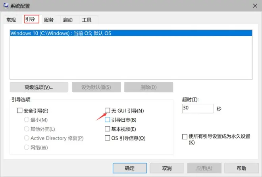
Task: Select the Windows 10 (C:\Windows) boot entry
Action: click(131, 33)
